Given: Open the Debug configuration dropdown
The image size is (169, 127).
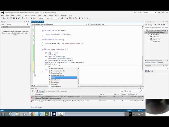Looking at the screenshot, I should click(x=42, y=18).
